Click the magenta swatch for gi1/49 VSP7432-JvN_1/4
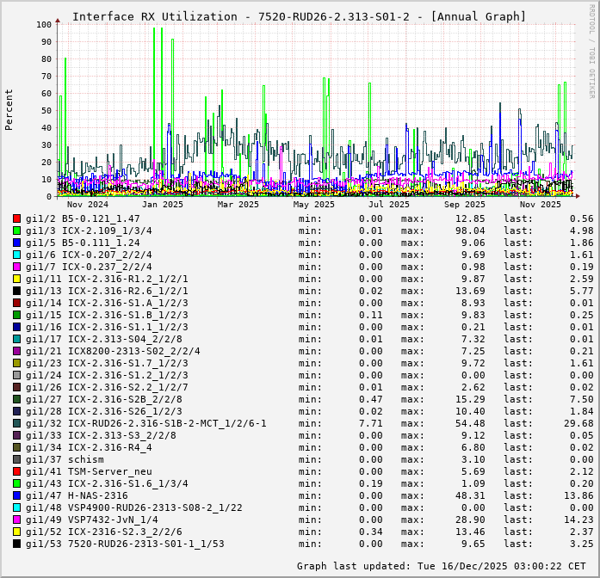 click(16, 520)
